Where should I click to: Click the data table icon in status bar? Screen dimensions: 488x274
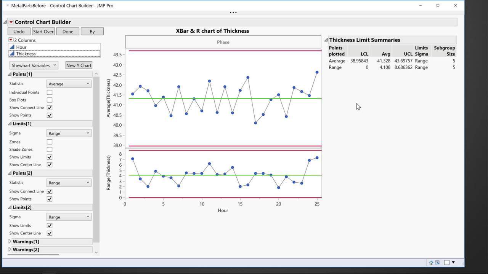(x=437, y=263)
